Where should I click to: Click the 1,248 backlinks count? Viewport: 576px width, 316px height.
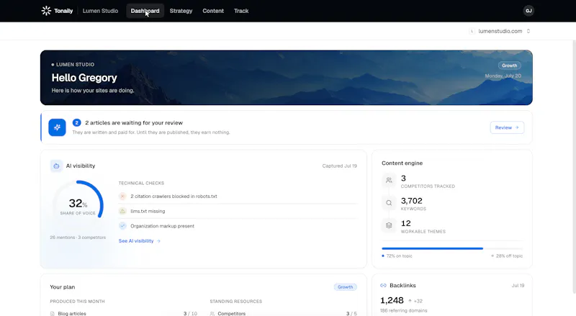(392, 301)
